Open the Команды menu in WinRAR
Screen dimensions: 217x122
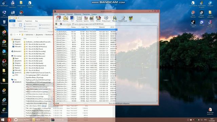[x=62, y=14]
